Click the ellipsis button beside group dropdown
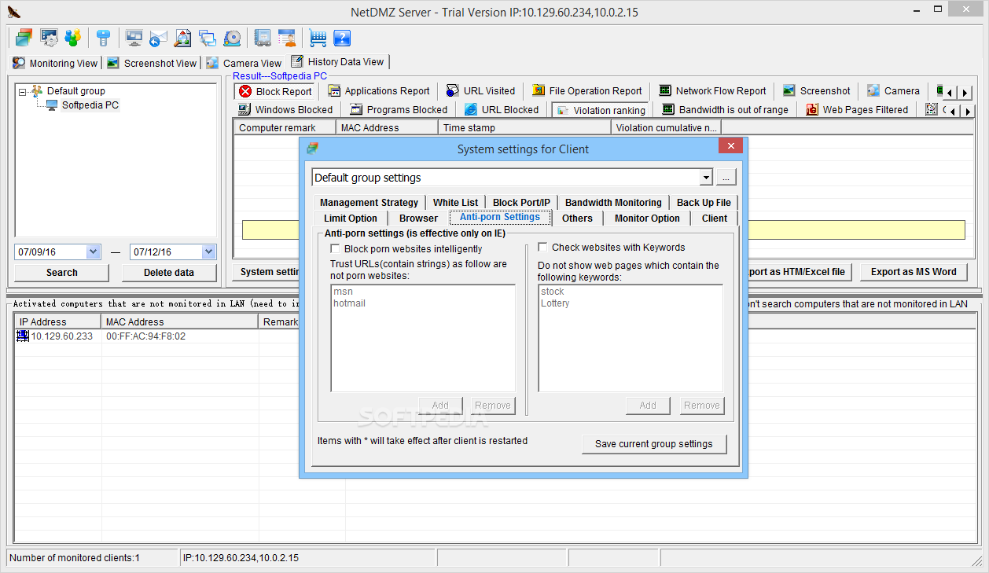989x573 pixels. point(726,178)
